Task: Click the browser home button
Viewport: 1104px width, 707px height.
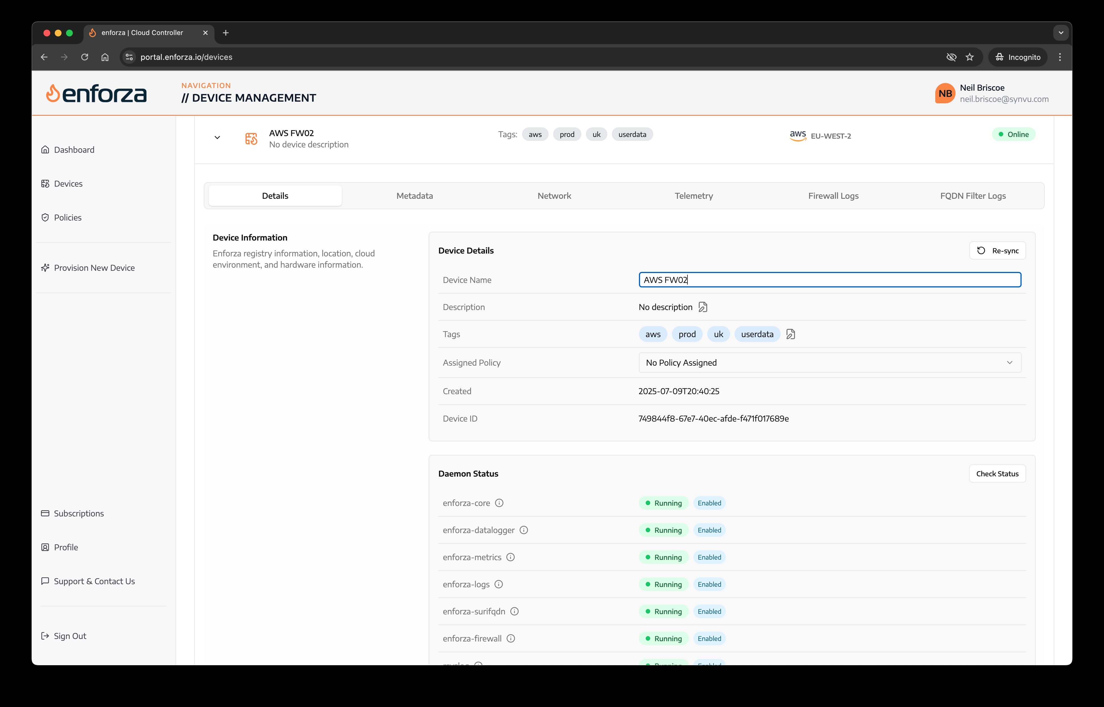Action: click(105, 57)
